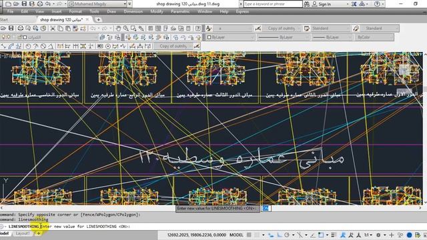Select the Pan hand tool
The width and height of the screenshot is (427, 240).
[118, 28]
